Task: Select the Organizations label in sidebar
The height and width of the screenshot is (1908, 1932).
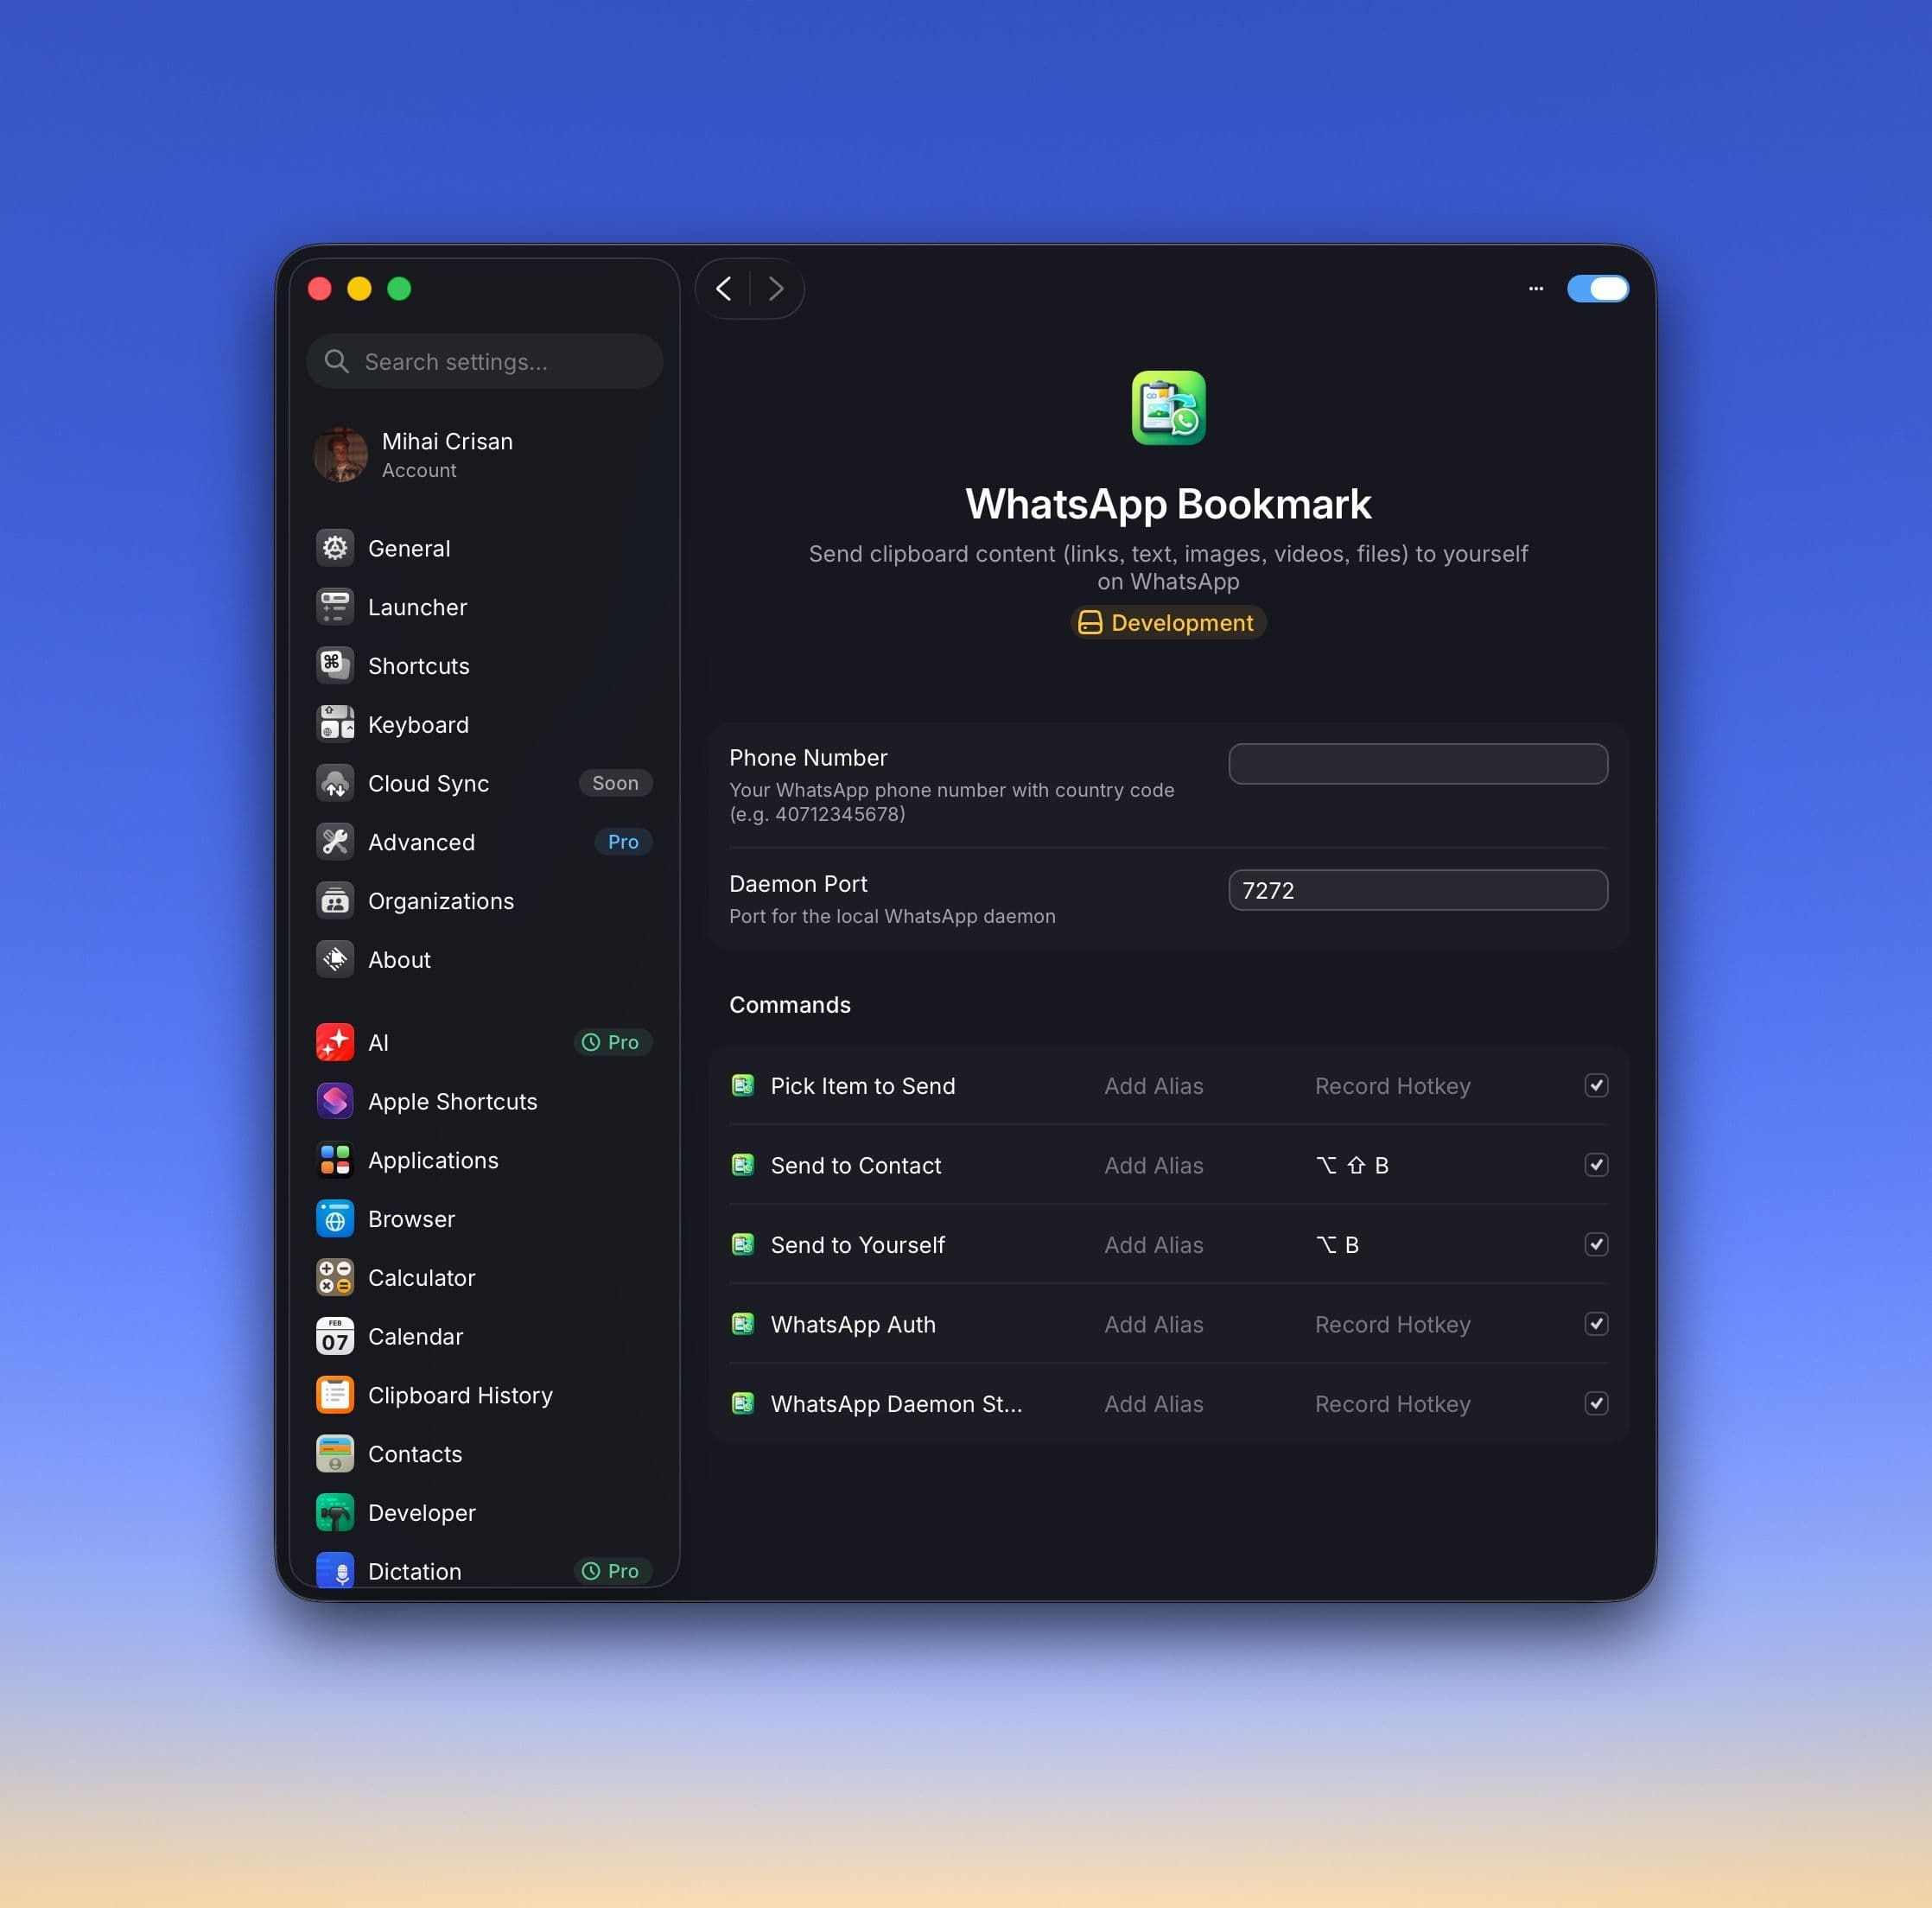Action: click(x=441, y=901)
